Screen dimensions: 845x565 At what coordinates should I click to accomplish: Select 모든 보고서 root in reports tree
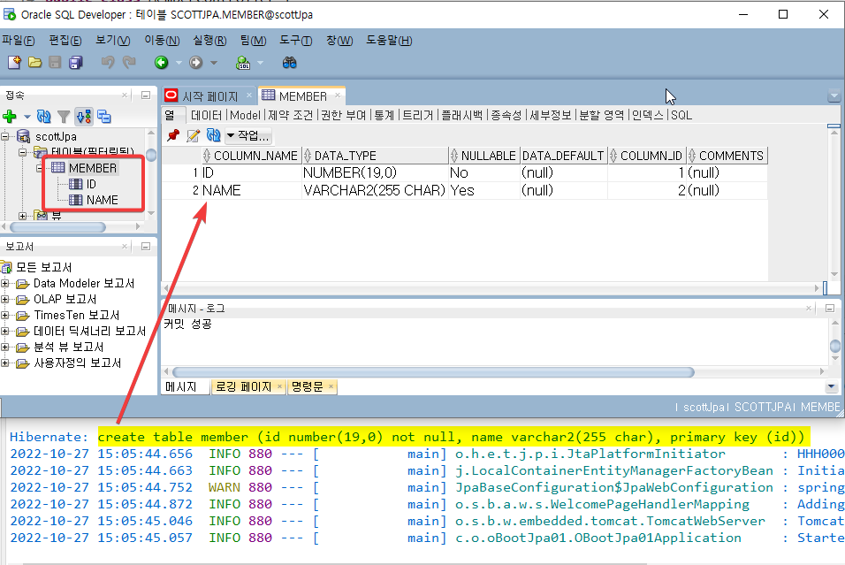pos(43,267)
